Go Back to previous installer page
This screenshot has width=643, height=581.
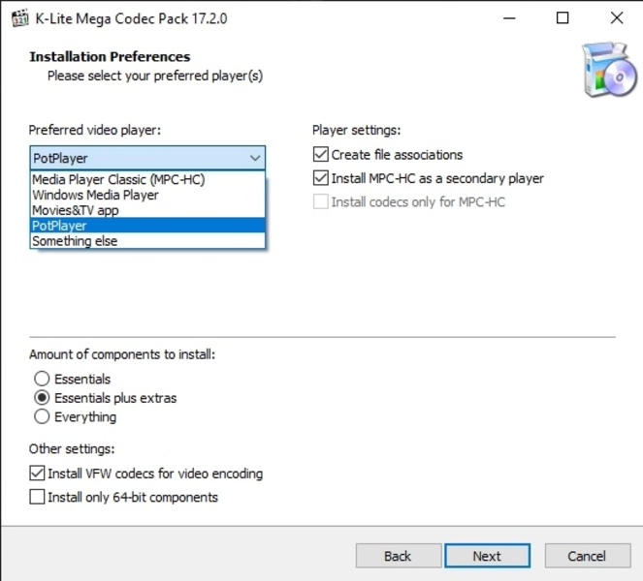coord(399,556)
